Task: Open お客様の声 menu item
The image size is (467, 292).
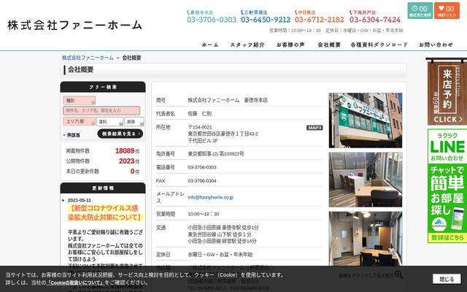Action: 290,45
